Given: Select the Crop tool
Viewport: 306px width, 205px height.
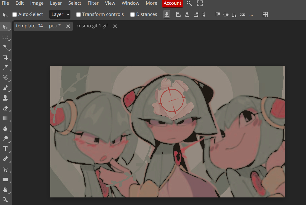Looking at the screenshot, I should point(5,57).
